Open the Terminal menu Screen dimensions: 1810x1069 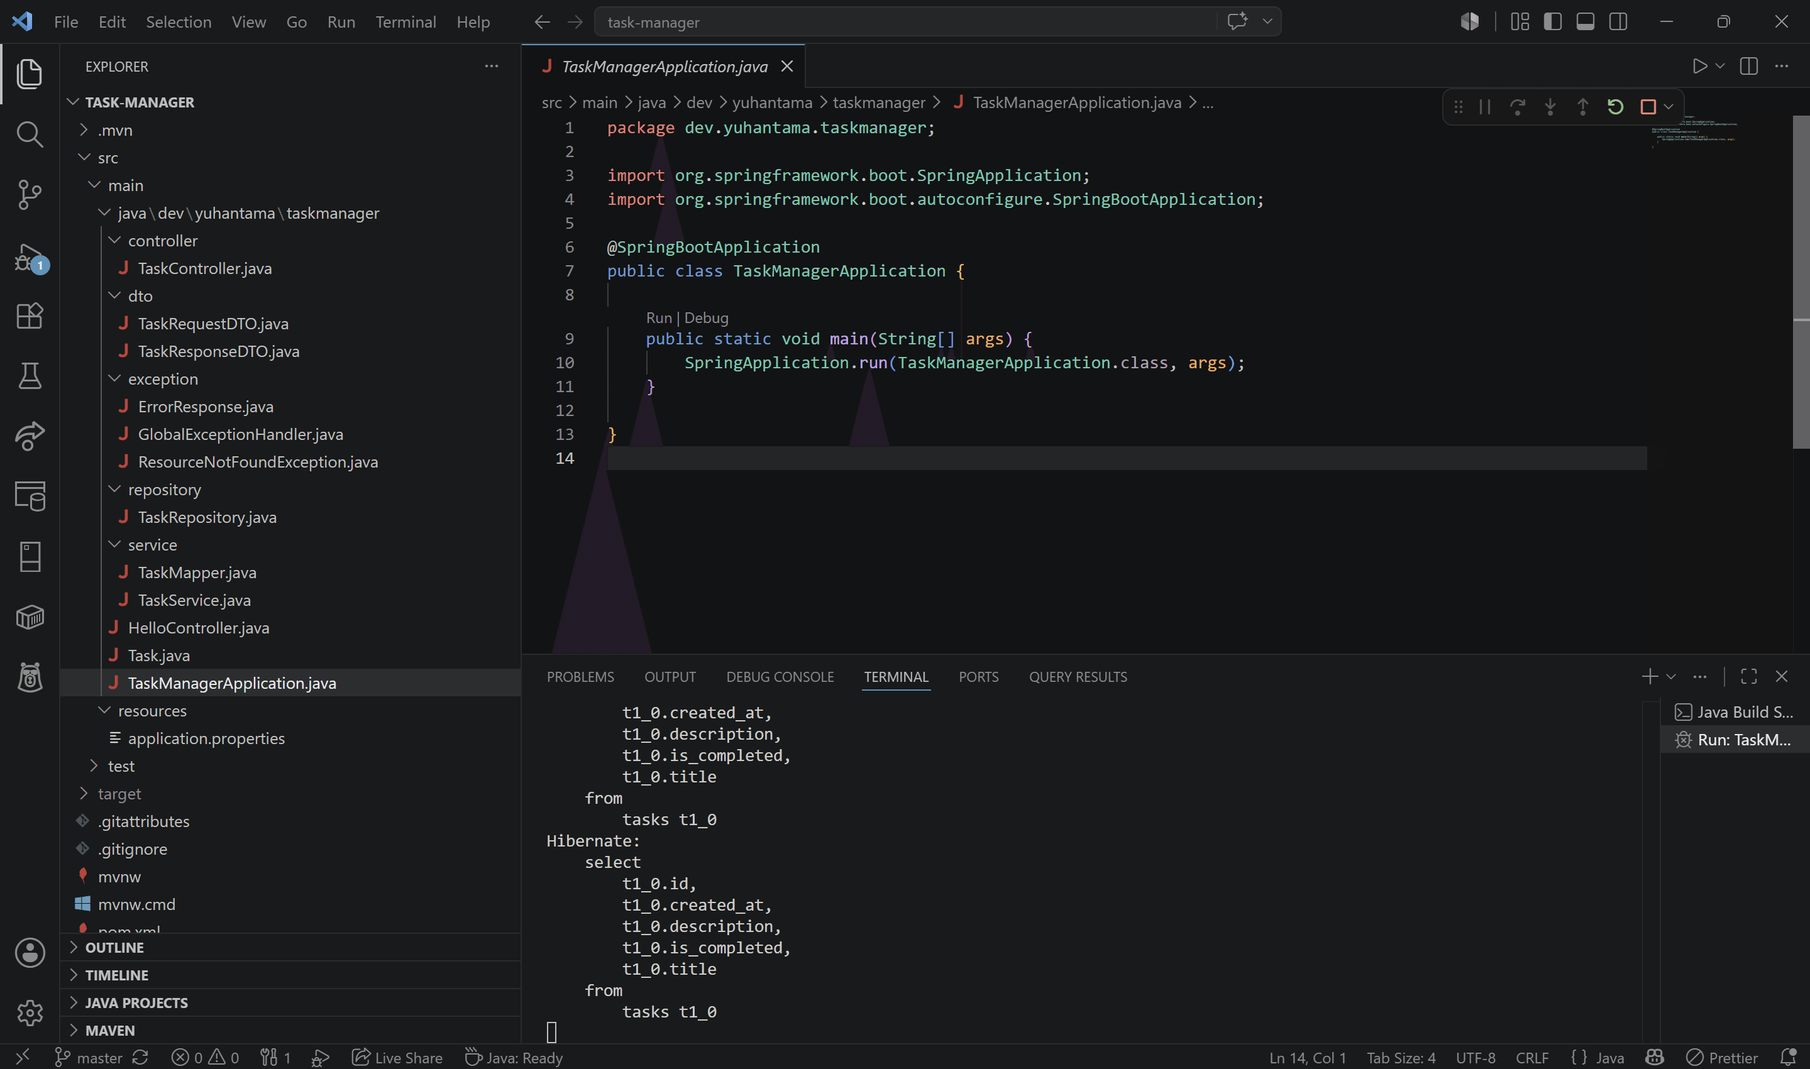point(406,23)
